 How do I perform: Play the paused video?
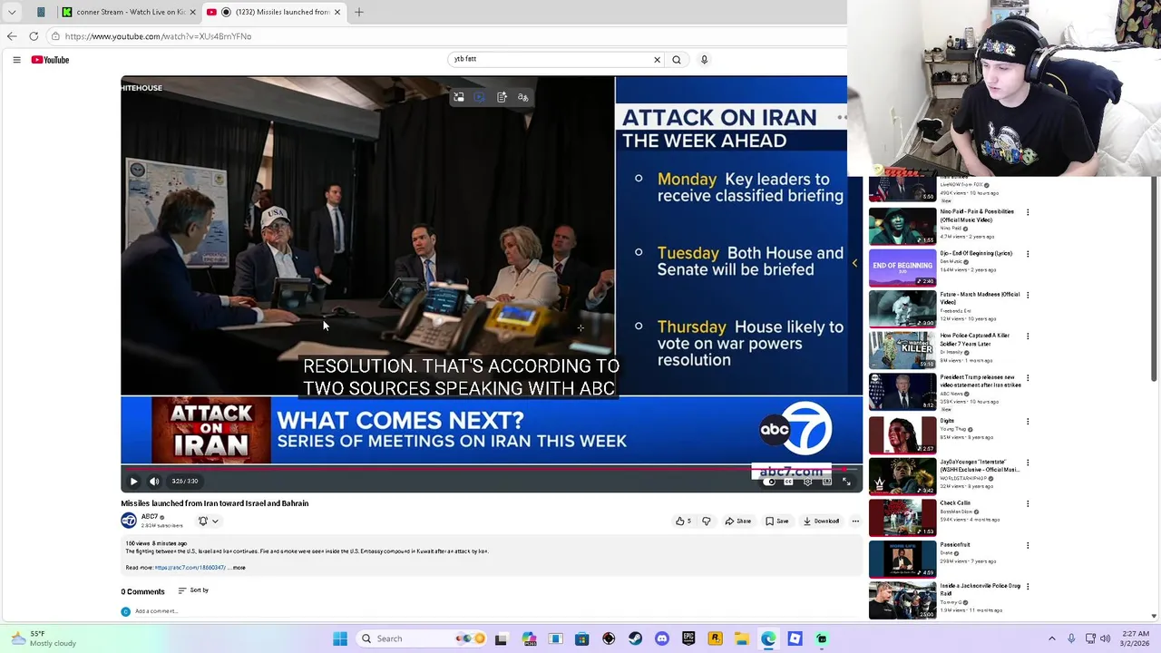(x=133, y=482)
